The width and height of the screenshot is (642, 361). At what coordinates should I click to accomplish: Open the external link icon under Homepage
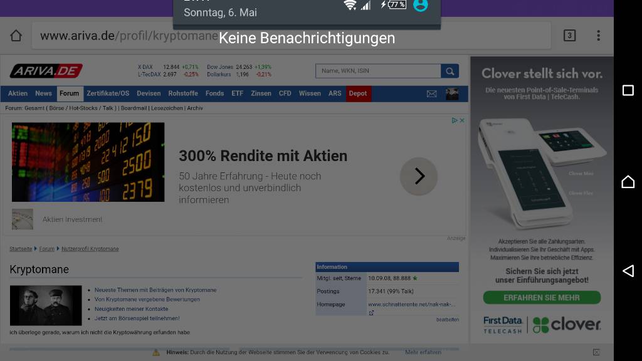tap(371, 313)
